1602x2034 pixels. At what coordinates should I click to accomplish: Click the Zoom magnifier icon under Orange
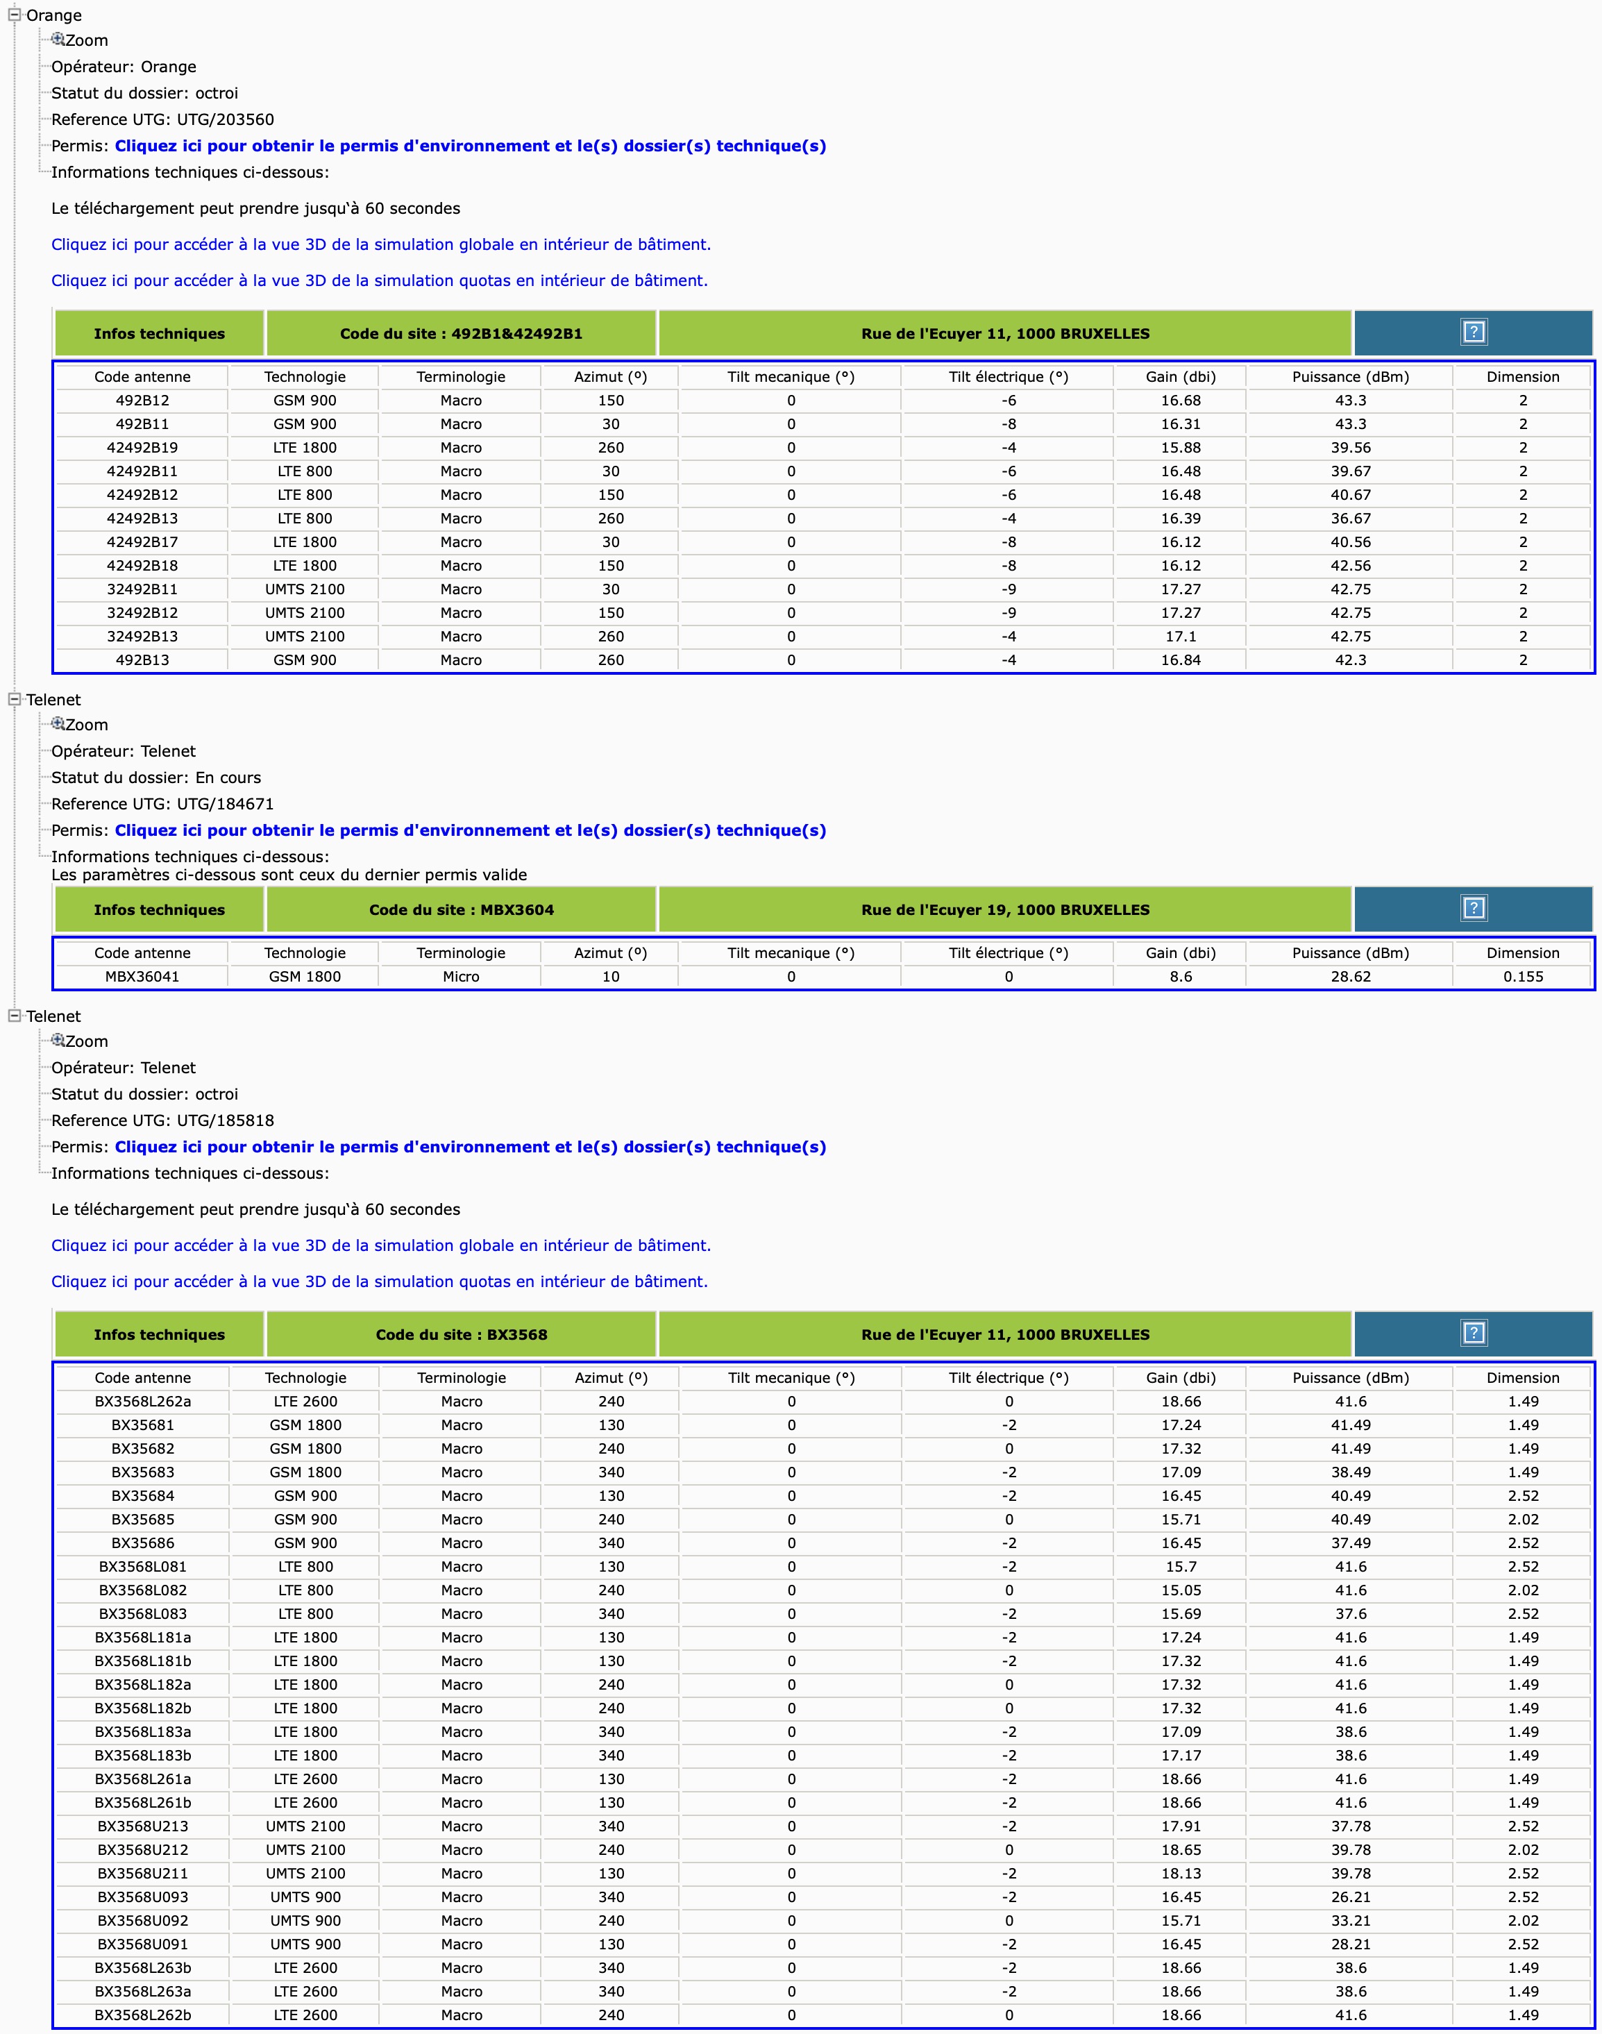pos(58,40)
